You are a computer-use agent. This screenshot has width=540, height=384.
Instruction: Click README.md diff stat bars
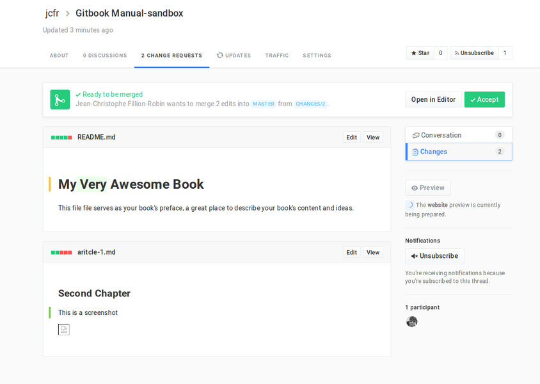[x=61, y=138]
